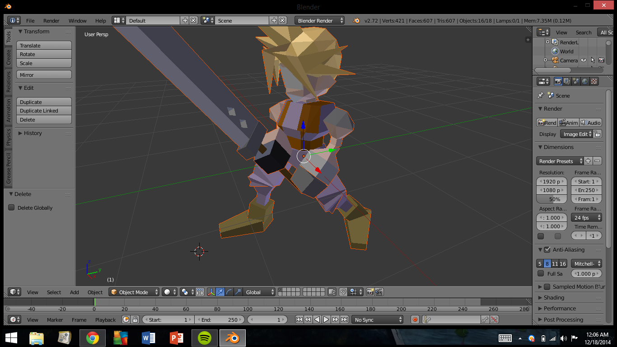617x347 pixels.
Task: Open the Blender Render engine dropdown
Action: tap(319, 20)
